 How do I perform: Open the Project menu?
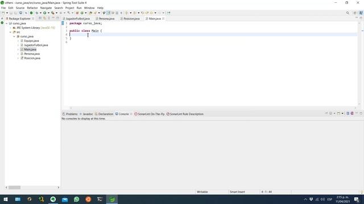[69, 8]
